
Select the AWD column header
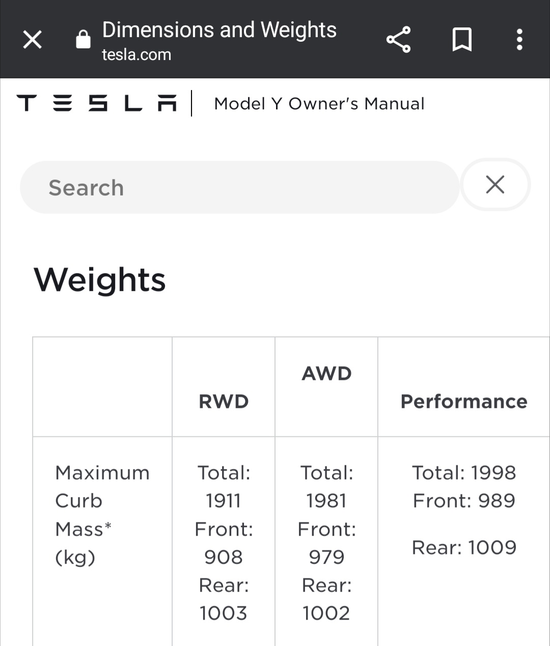(x=326, y=374)
